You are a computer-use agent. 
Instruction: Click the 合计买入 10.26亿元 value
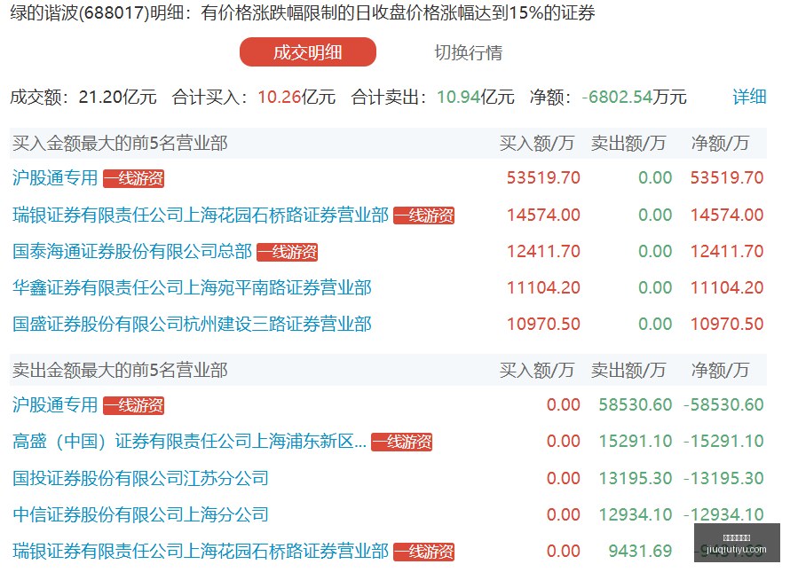(x=296, y=97)
